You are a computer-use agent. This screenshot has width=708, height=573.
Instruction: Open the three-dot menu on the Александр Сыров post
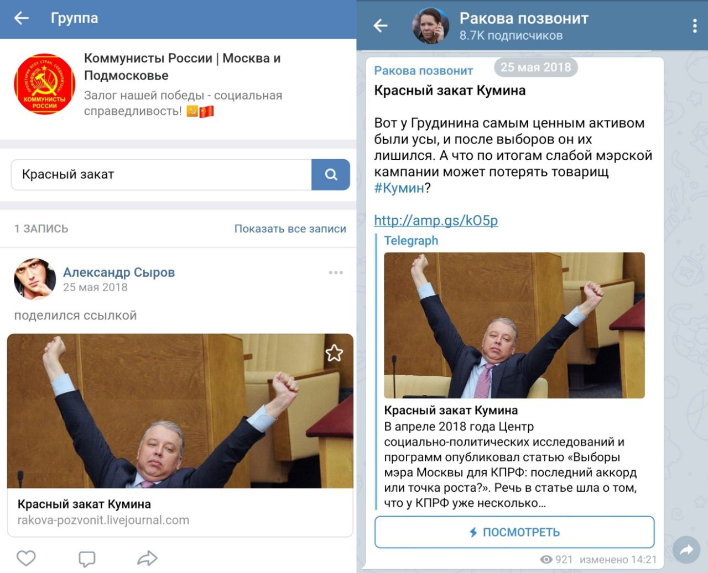pyautogui.click(x=336, y=272)
